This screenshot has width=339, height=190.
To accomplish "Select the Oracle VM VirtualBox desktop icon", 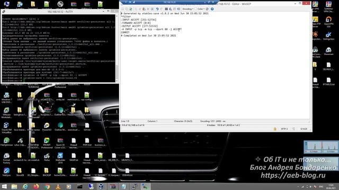I will coord(6,128).
